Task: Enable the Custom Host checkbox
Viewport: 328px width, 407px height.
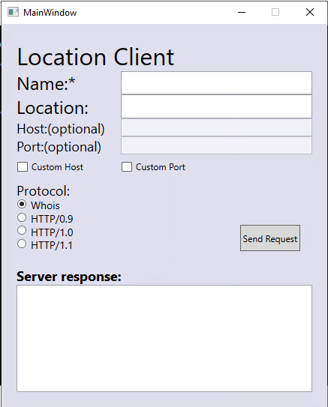Action: coord(23,167)
